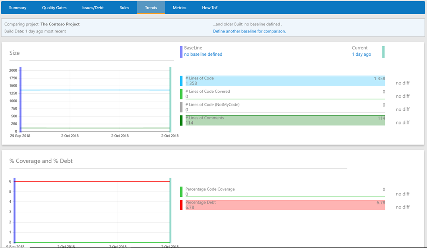Open the Issues/Debt tab
Viewport: 427px width, 248px height.
tap(93, 7)
